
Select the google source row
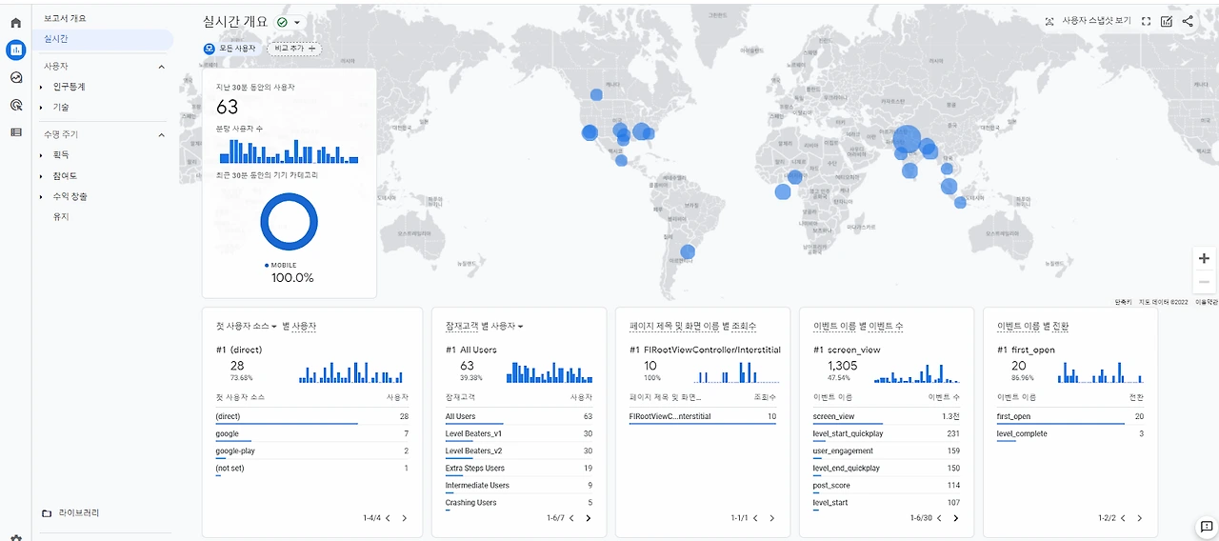tap(312, 433)
